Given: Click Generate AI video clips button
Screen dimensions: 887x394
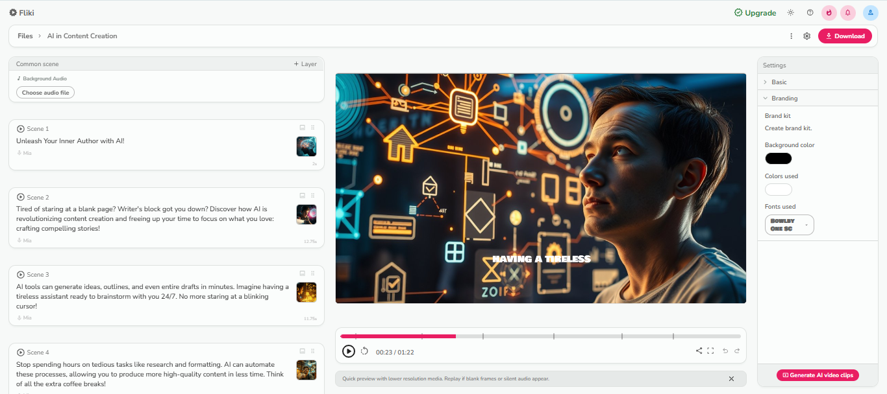Looking at the screenshot, I should click(818, 375).
